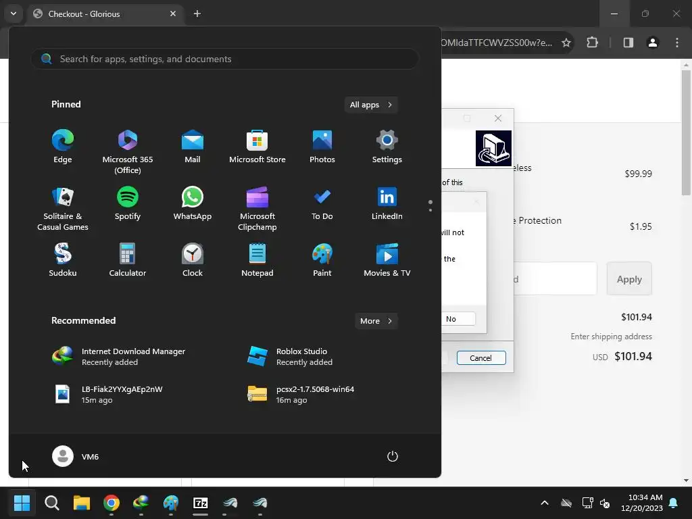This screenshot has height=519, width=692.
Task: Launch Movies & TV app
Action: (x=387, y=260)
